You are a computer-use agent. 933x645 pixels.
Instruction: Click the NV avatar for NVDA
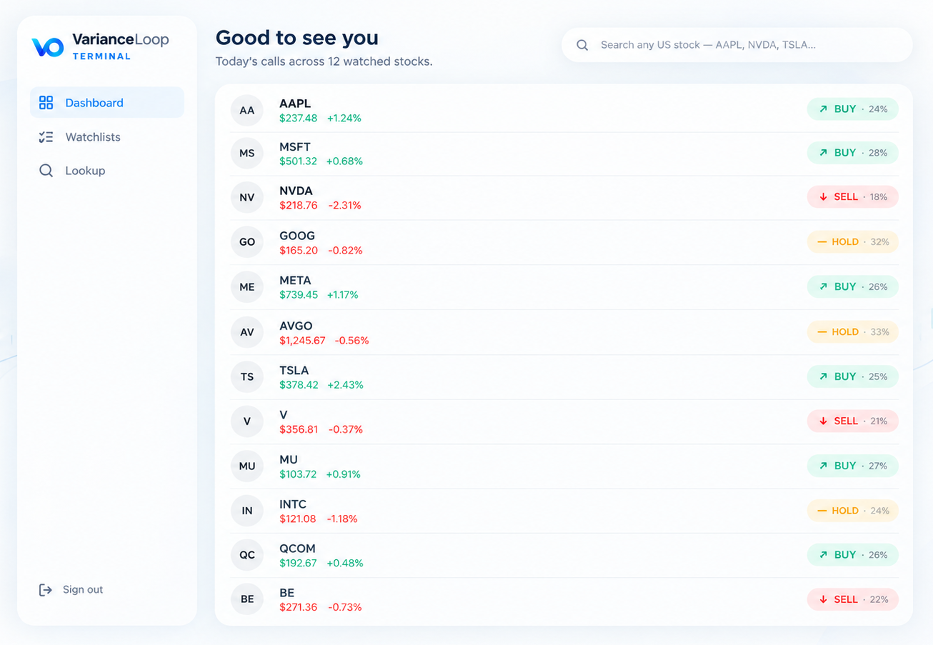247,197
